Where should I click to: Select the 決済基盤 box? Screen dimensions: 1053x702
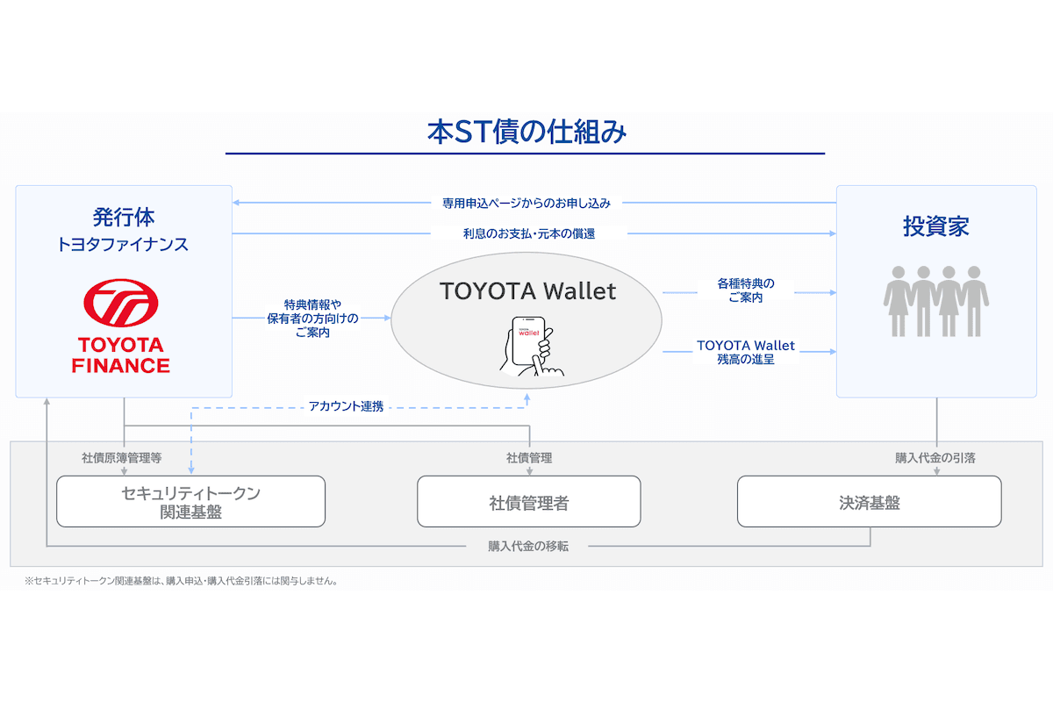[870, 501]
